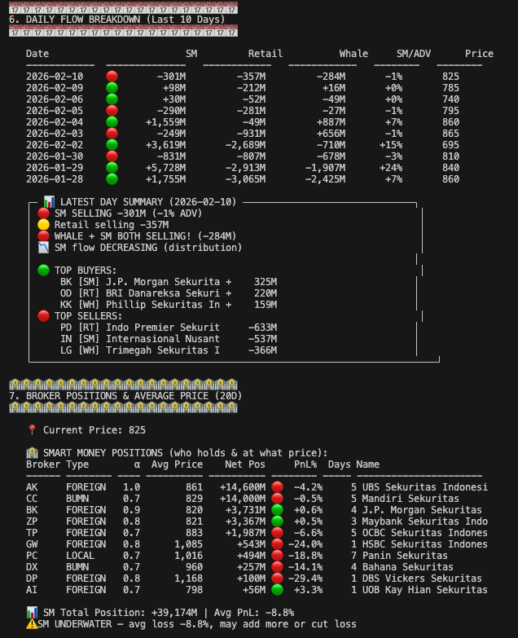Click the 'Panin Sekuritas' broker name
This screenshot has height=638, width=518.
click(x=405, y=556)
